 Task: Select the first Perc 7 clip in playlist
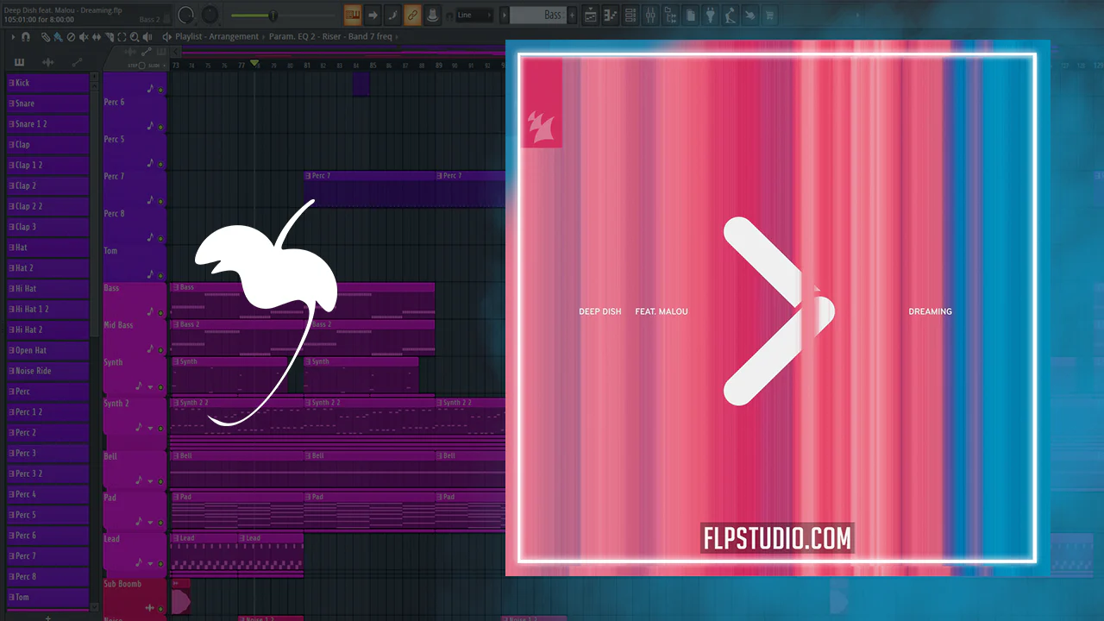point(371,189)
